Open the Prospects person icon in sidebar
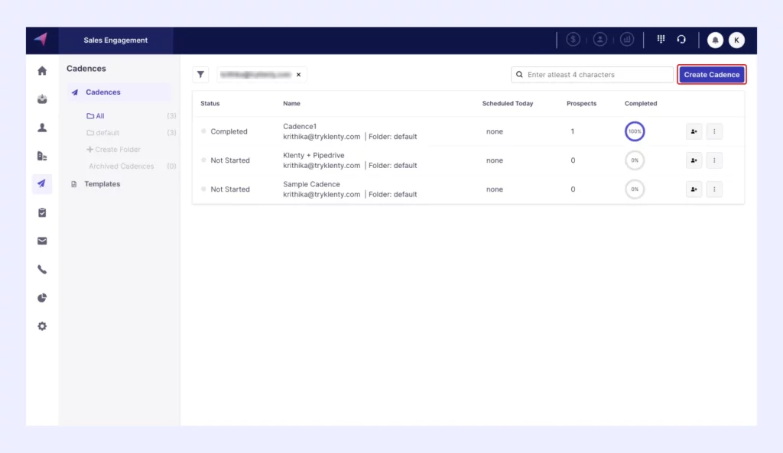 tap(42, 128)
